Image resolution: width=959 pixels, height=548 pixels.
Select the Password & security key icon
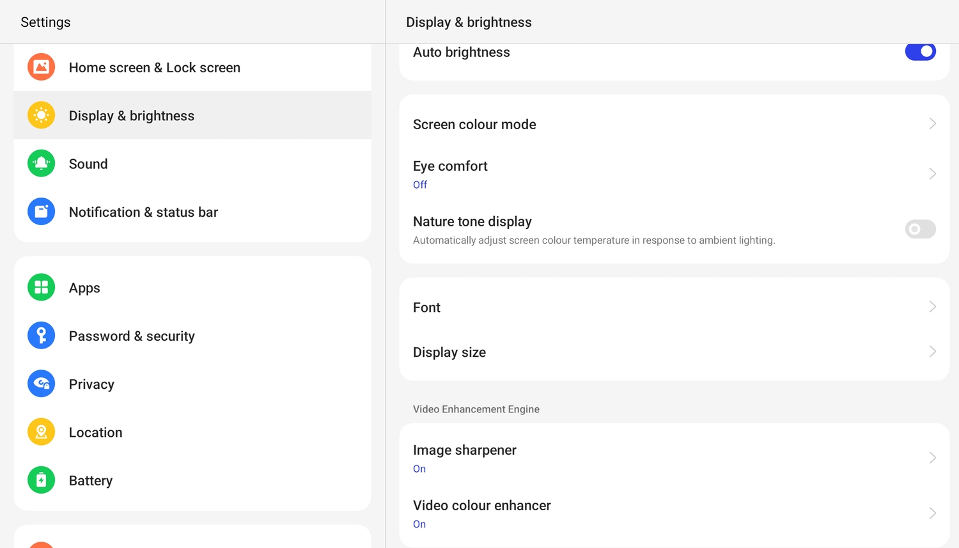click(x=41, y=335)
